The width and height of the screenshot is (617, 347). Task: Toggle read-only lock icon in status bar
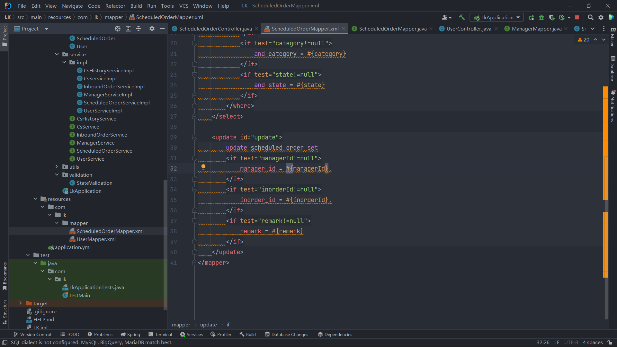pos(610,343)
